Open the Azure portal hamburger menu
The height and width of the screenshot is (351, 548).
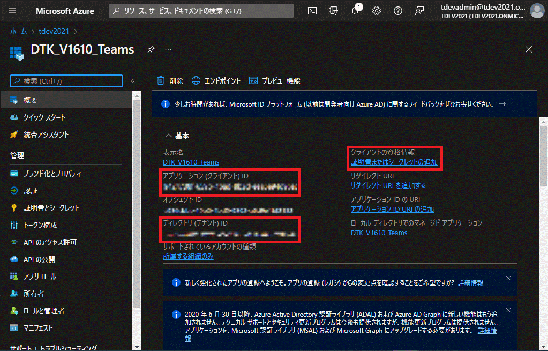click(x=12, y=11)
